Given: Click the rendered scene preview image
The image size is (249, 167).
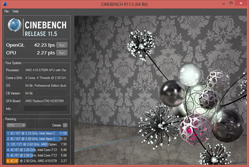Looking at the screenshot, I should click(x=160, y=90).
